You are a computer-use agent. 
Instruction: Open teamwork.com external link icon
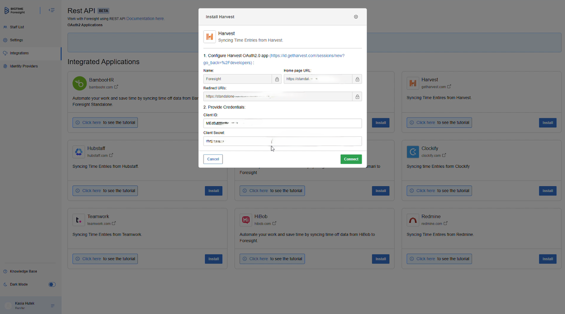pos(114,223)
